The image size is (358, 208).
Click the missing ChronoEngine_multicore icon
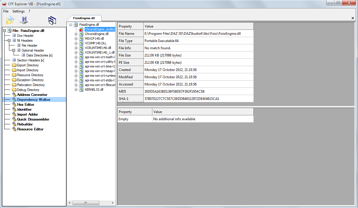[x=81, y=29]
